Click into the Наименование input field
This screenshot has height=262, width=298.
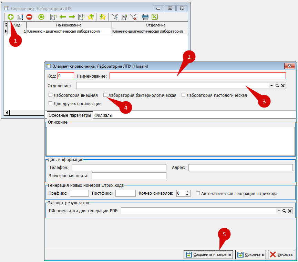(x=197, y=76)
